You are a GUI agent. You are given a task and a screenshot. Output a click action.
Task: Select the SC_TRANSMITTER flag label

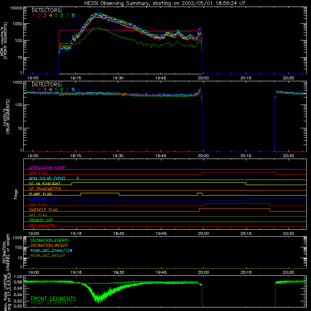(45, 189)
